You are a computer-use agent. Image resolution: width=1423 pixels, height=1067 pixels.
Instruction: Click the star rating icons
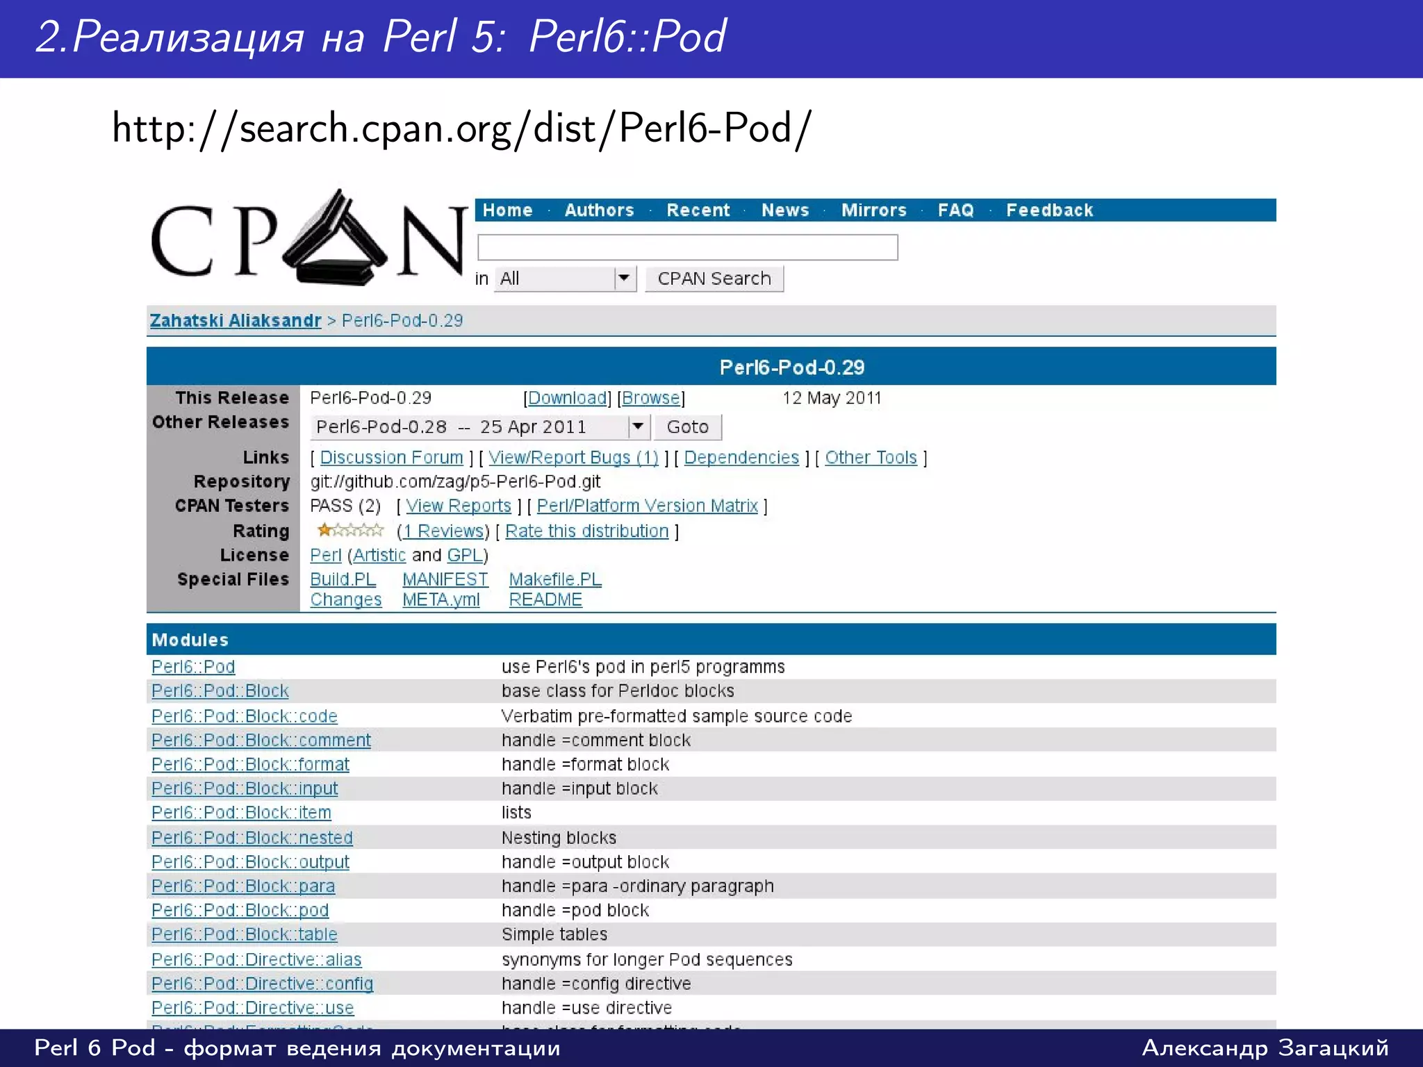coord(350,531)
